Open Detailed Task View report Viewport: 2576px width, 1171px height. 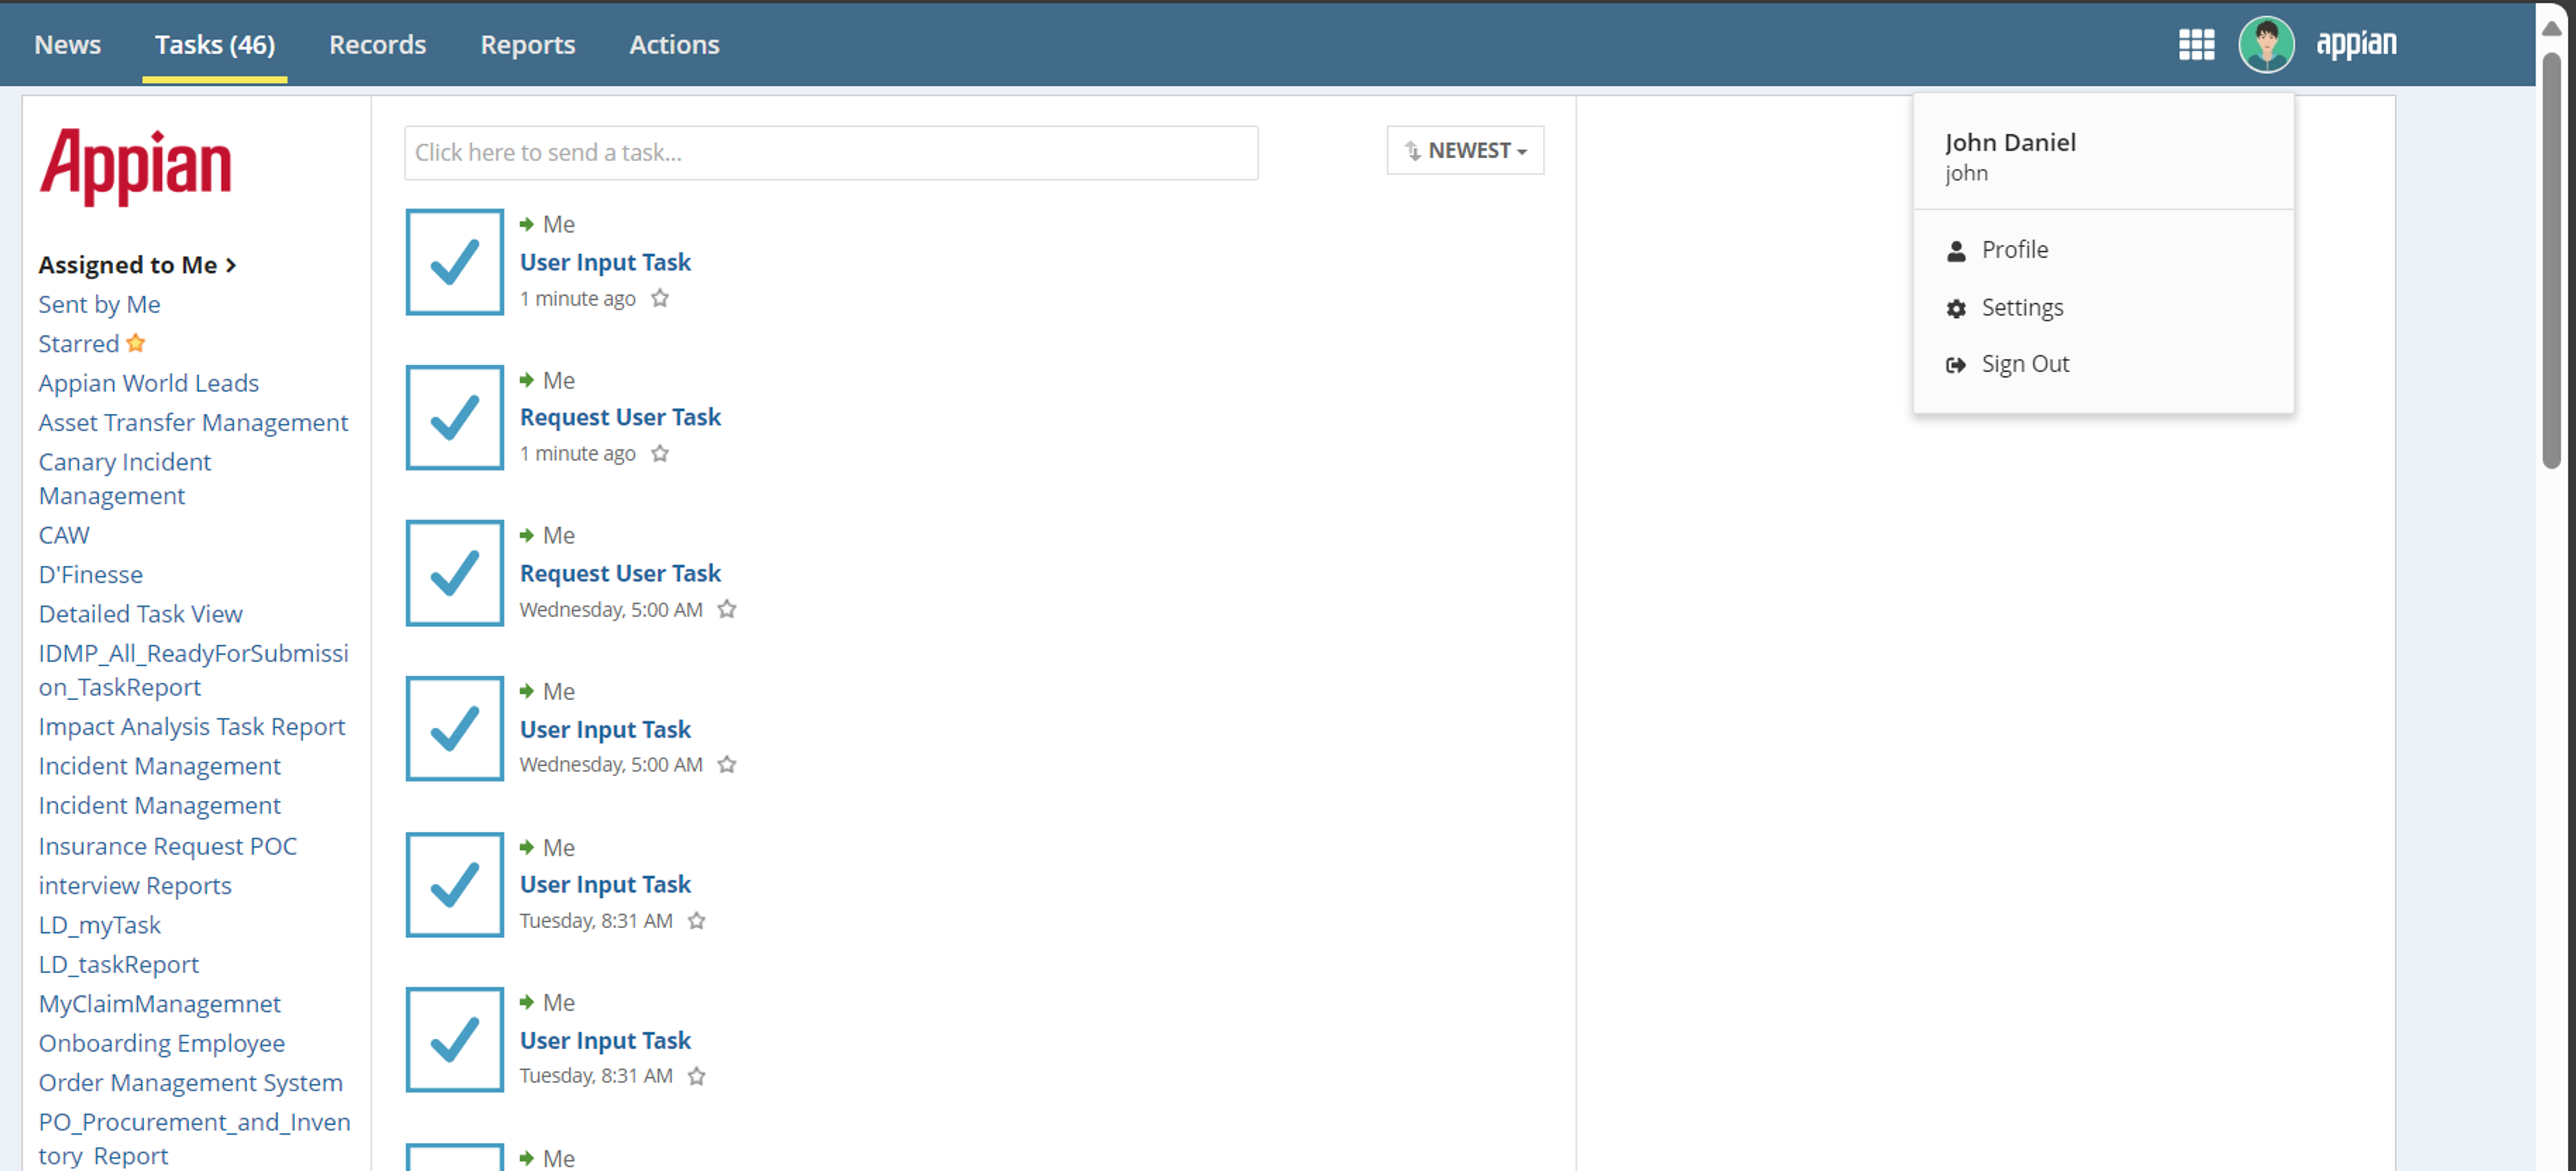tap(141, 614)
